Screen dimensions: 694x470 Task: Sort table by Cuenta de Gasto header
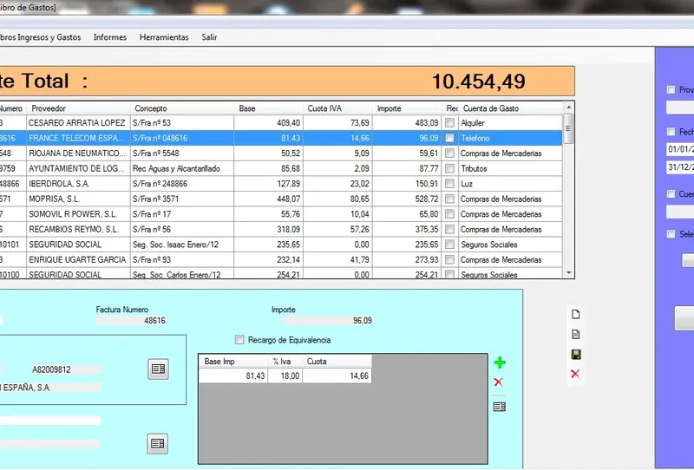point(510,108)
